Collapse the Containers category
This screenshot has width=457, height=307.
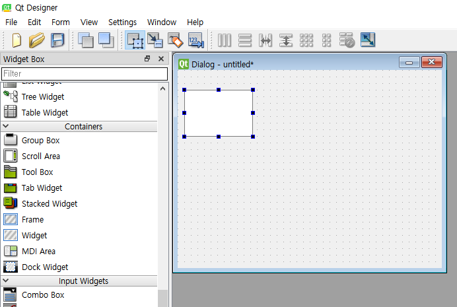[x=79, y=126]
